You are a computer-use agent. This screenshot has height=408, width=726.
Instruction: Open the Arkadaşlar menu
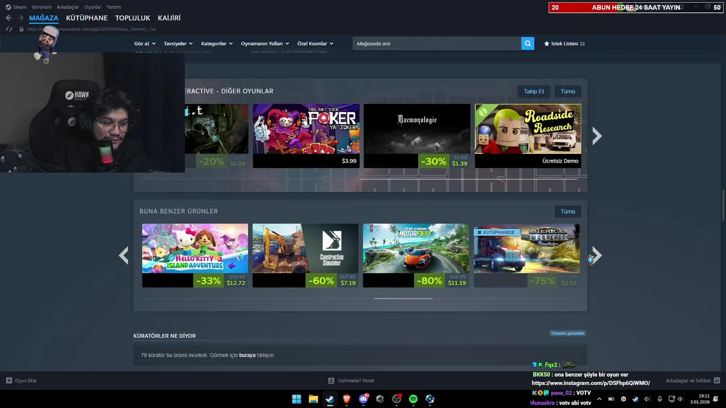pos(68,7)
